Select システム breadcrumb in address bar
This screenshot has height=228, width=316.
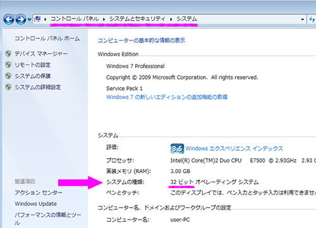point(186,19)
